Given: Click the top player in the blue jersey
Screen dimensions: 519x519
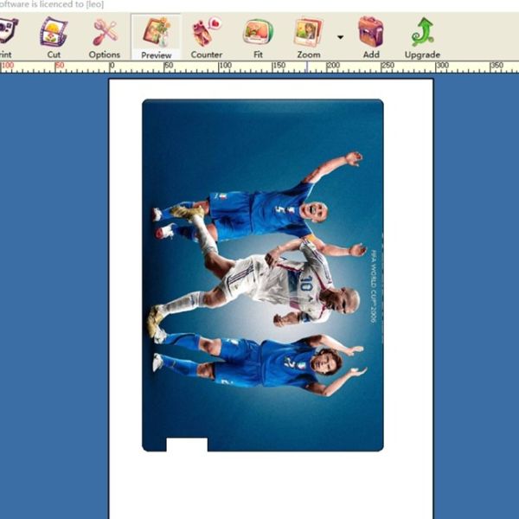Looking at the screenshot, I should pos(259,208).
